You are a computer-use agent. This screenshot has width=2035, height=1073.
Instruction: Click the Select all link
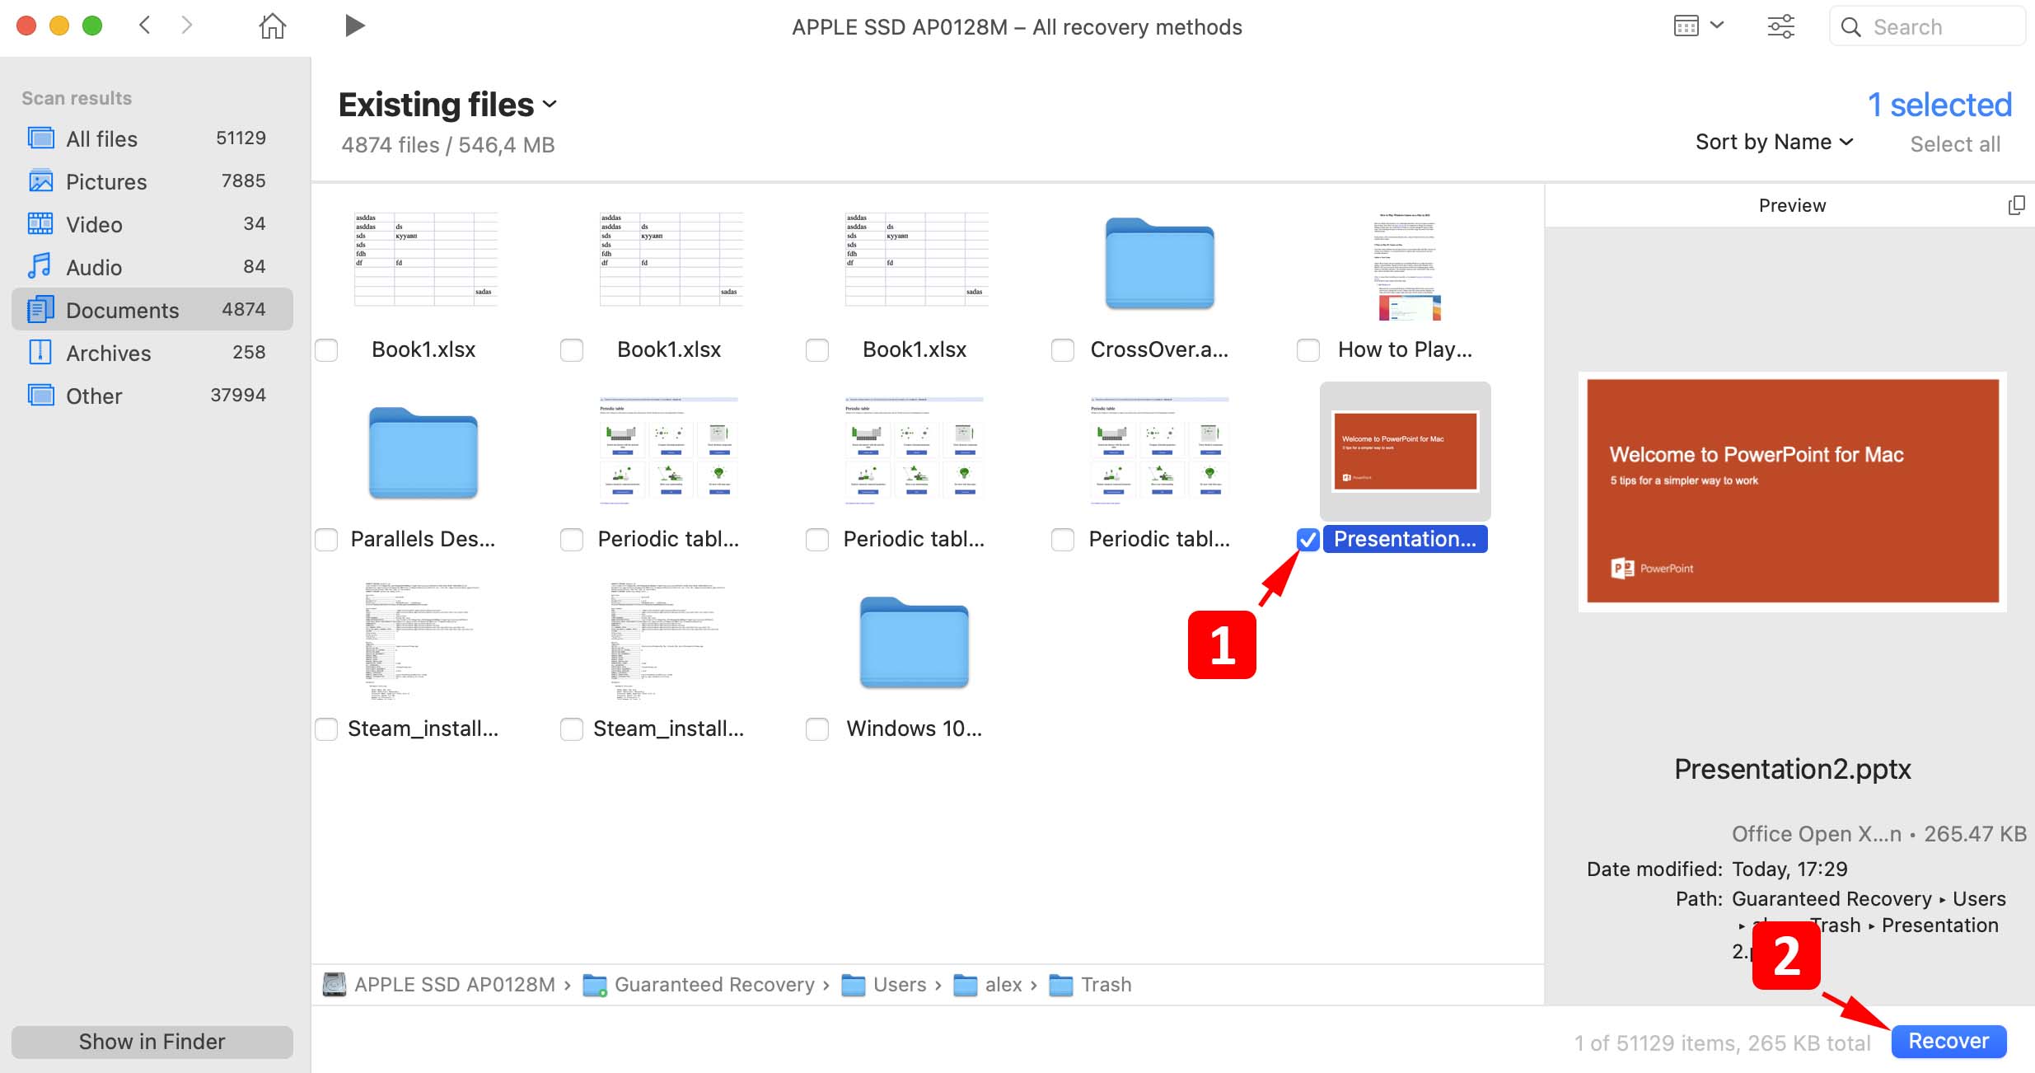[1955, 144]
